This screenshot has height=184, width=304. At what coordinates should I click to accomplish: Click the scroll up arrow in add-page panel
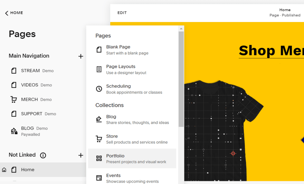click(181, 29)
